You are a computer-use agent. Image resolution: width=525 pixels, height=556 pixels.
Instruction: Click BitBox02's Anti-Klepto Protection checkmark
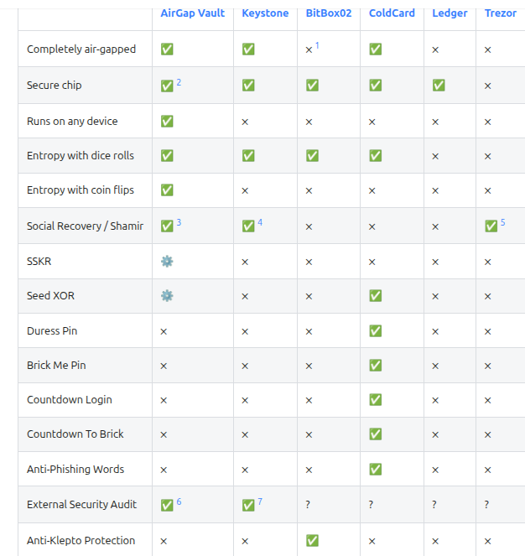click(x=312, y=540)
